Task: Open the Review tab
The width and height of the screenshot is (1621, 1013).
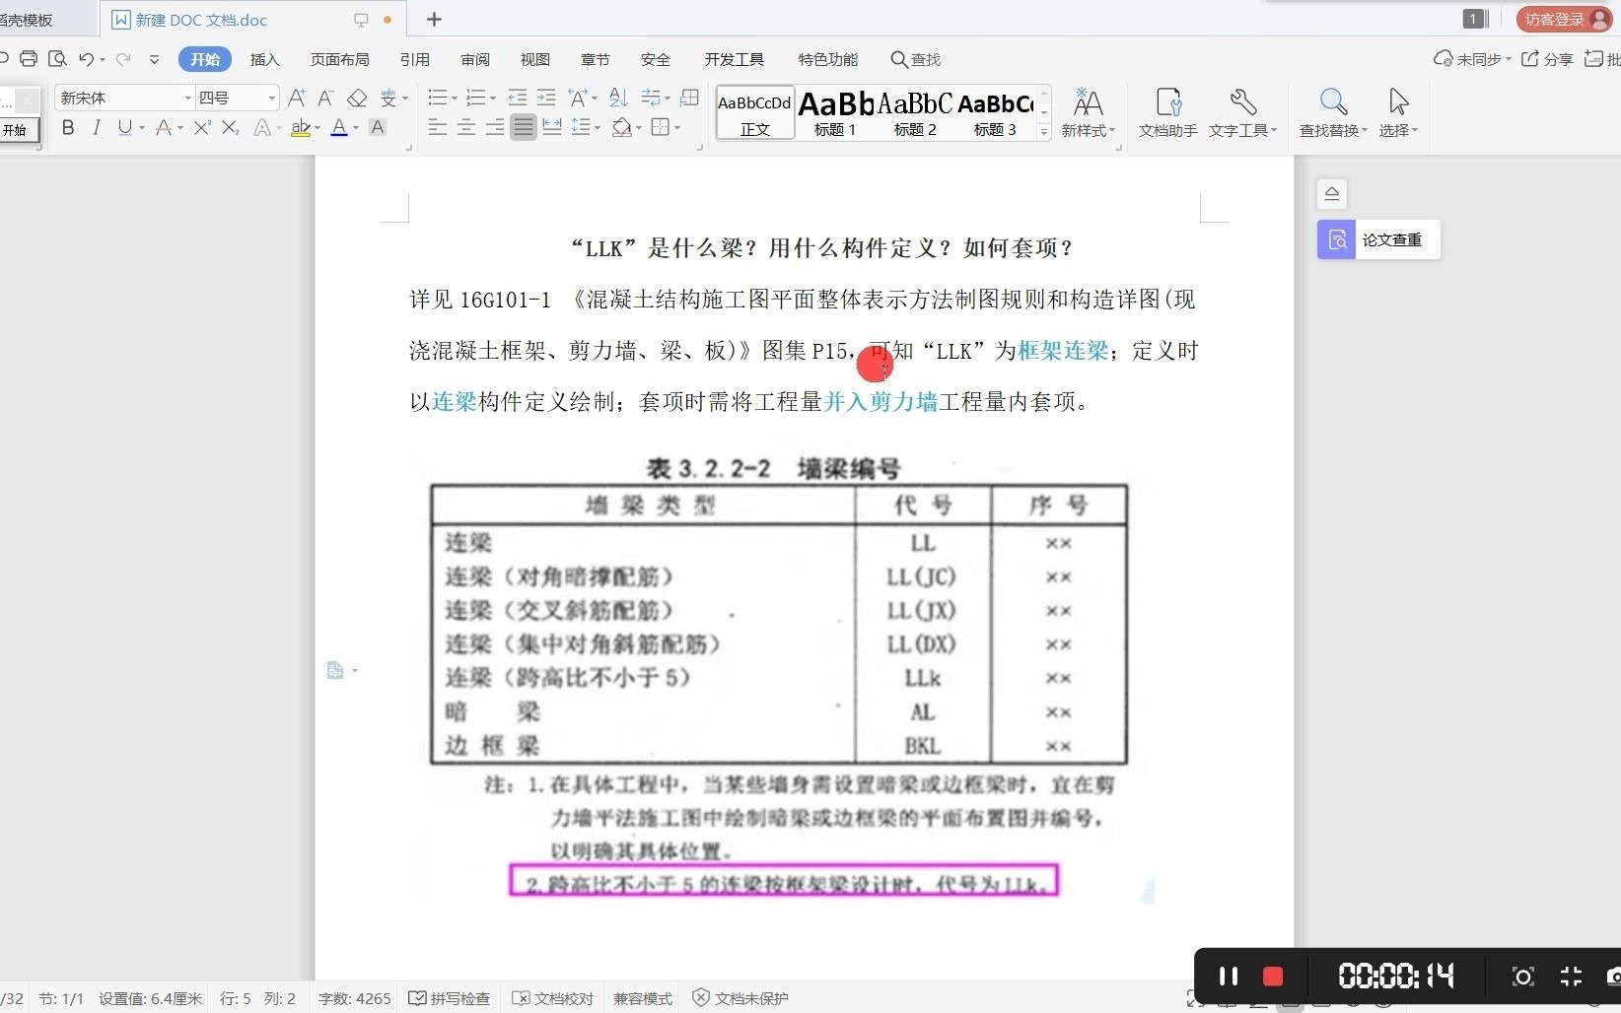Action: tap(475, 59)
